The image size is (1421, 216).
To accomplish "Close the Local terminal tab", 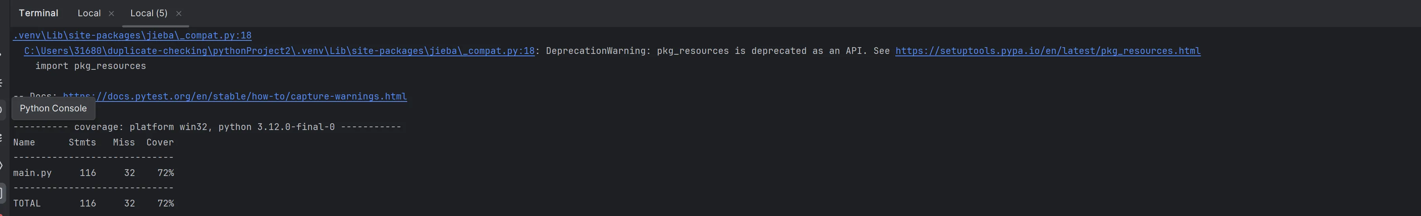I will click(111, 14).
